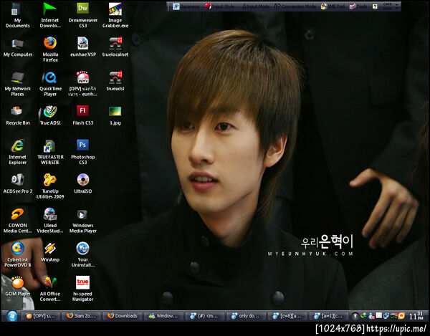Open IME Pad from the language bar
The image size is (430, 336).
(x=333, y=6)
